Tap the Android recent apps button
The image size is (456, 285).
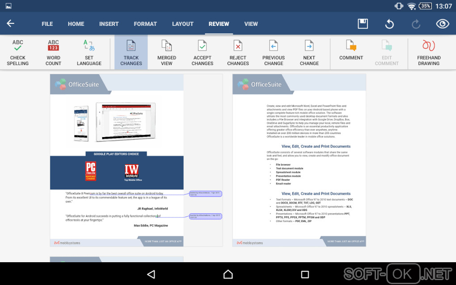305,274
